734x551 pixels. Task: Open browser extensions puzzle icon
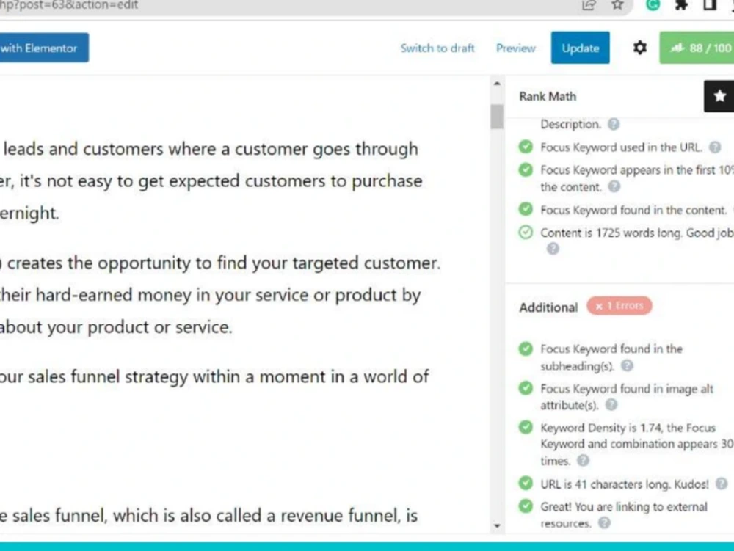(681, 5)
